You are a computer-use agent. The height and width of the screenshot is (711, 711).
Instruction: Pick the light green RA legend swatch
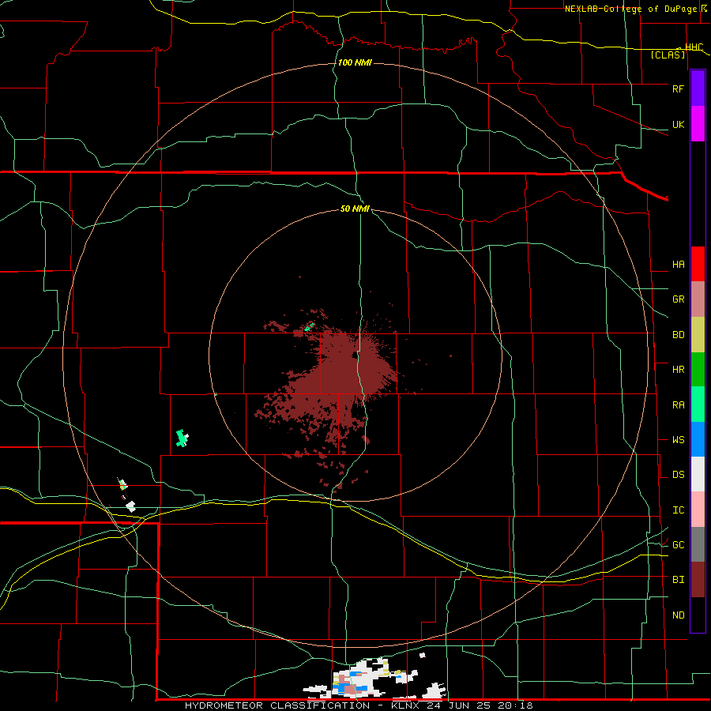click(698, 404)
